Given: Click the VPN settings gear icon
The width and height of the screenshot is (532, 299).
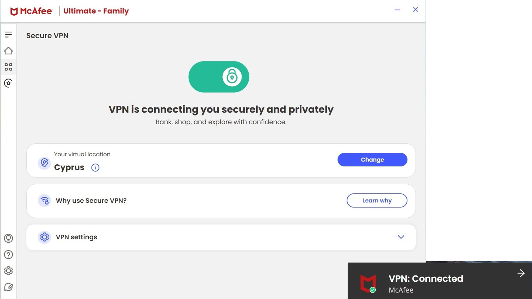Looking at the screenshot, I should pos(44,237).
